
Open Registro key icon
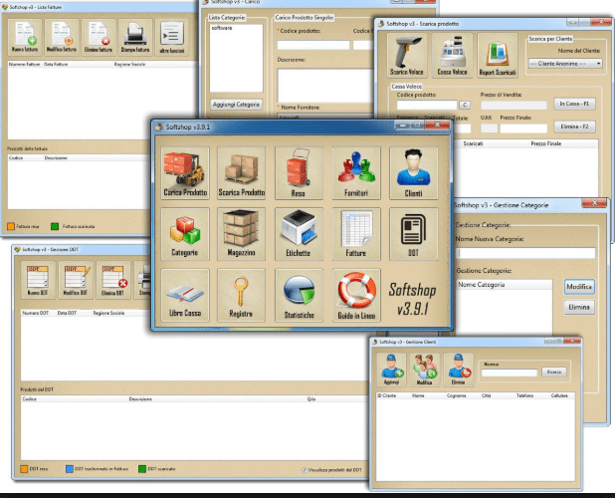[x=241, y=295]
